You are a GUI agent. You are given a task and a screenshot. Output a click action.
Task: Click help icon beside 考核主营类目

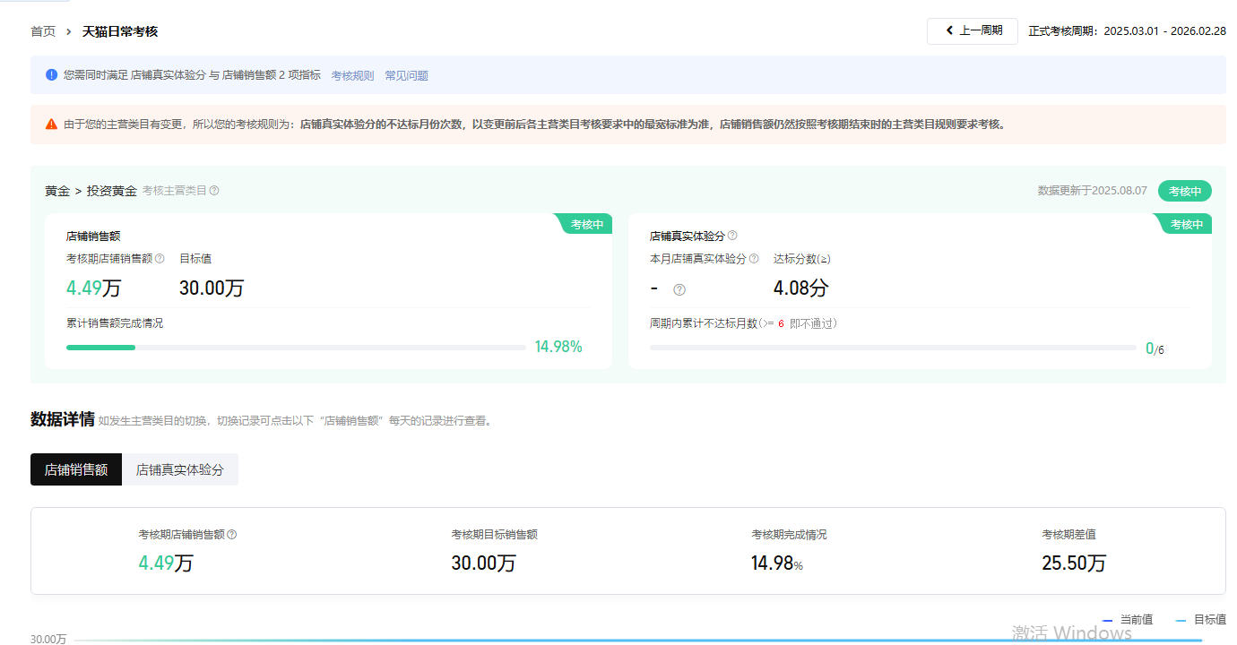click(x=214, y=191)
